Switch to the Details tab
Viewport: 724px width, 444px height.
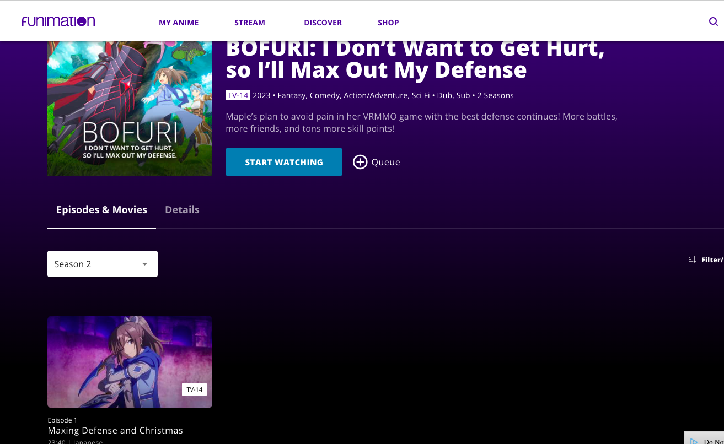click(x=182, y=210)
